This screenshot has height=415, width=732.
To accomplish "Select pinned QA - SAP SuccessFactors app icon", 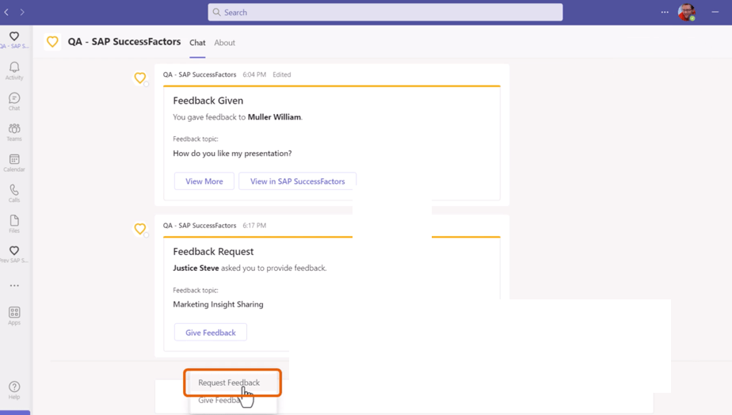I will coord(14,39).
